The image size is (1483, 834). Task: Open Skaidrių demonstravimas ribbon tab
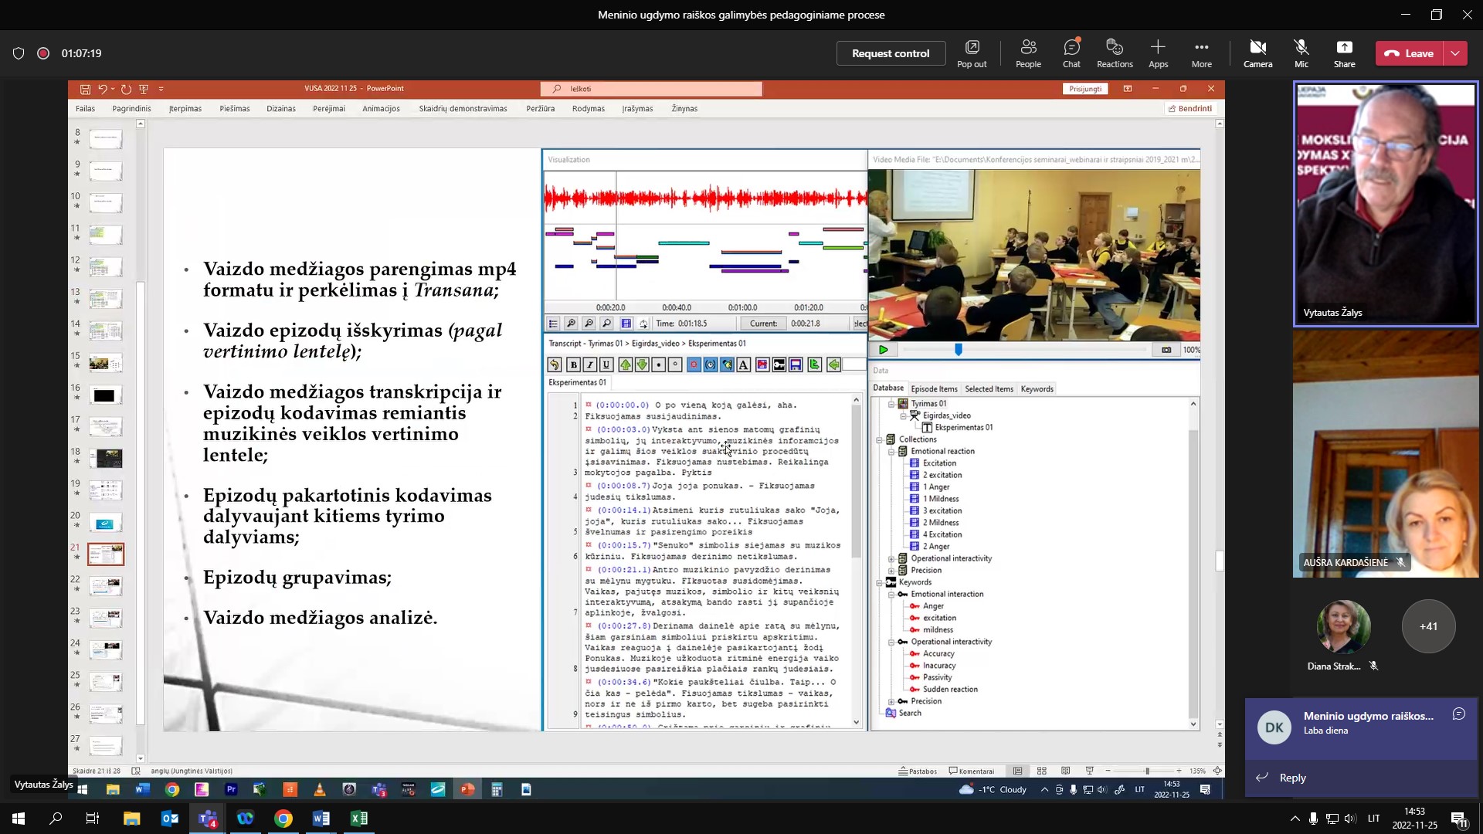pos(463,109)
